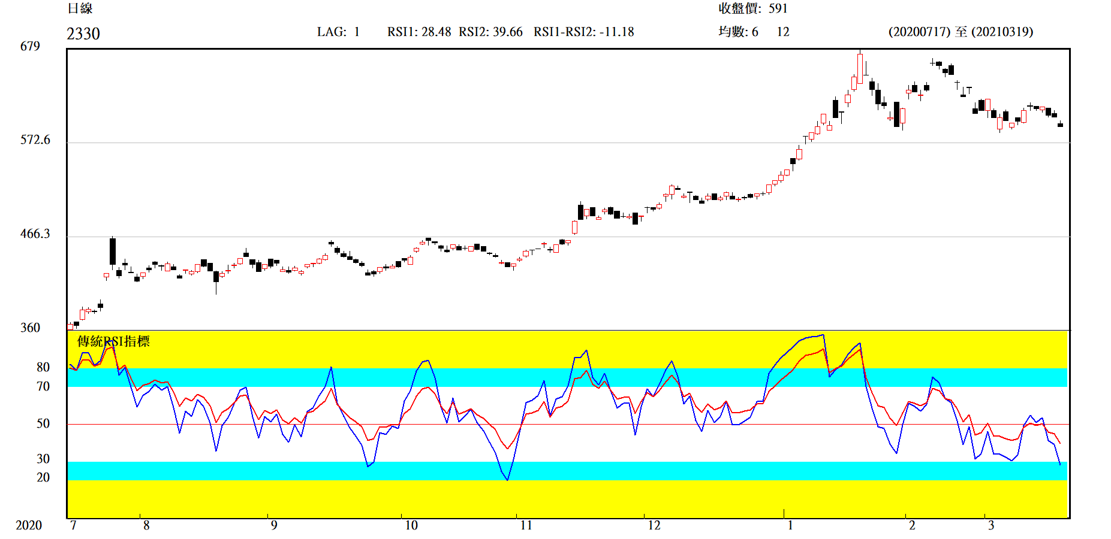Click the RSI 20 level label
Image resolution: width=1111 pixels, height=539 pixels.
pos(43,477)
